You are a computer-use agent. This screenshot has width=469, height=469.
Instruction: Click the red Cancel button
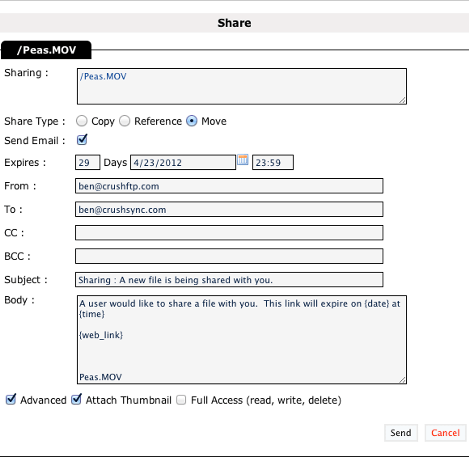pos(446,433)
